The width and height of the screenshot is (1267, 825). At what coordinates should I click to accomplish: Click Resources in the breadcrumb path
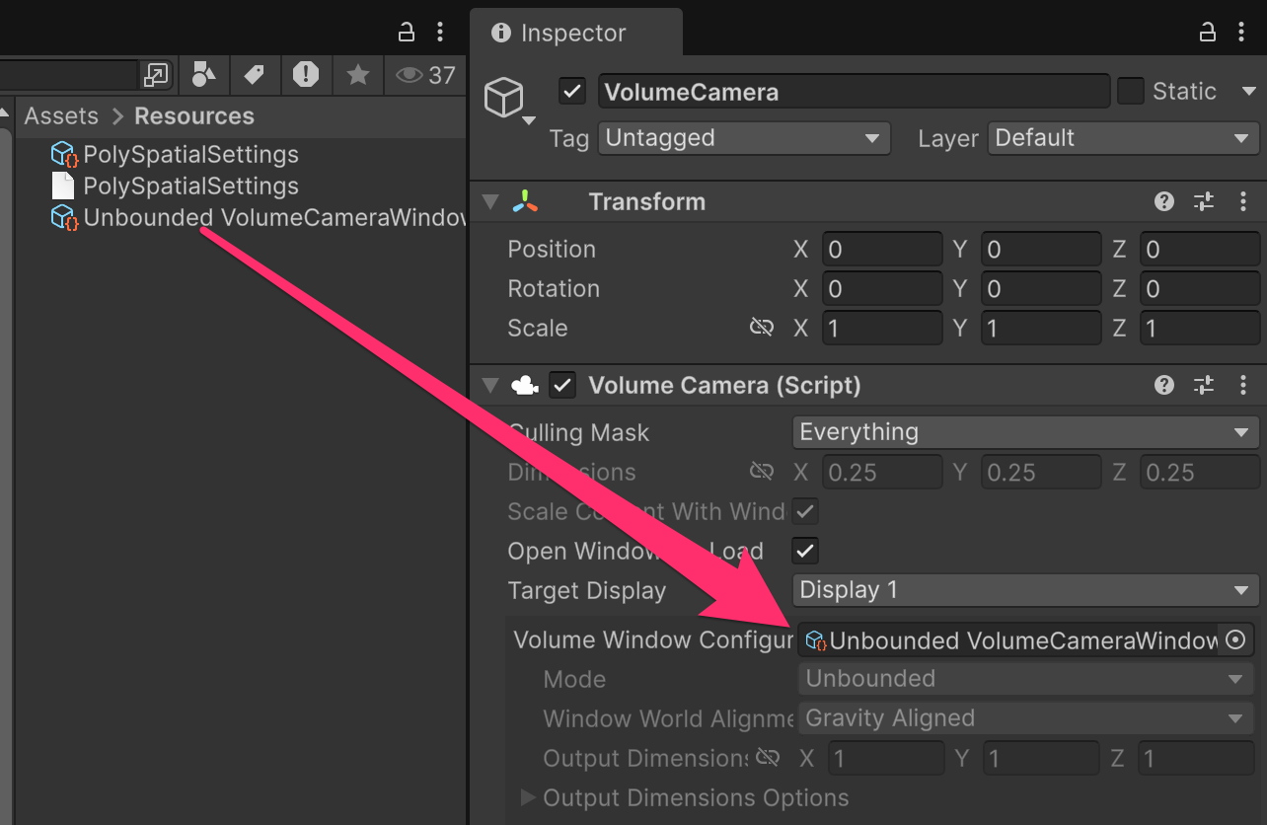194,115
